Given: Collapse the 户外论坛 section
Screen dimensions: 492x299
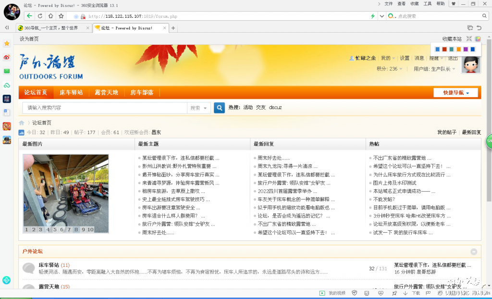Looking at the screenshot, I should [x=474, y=251].
